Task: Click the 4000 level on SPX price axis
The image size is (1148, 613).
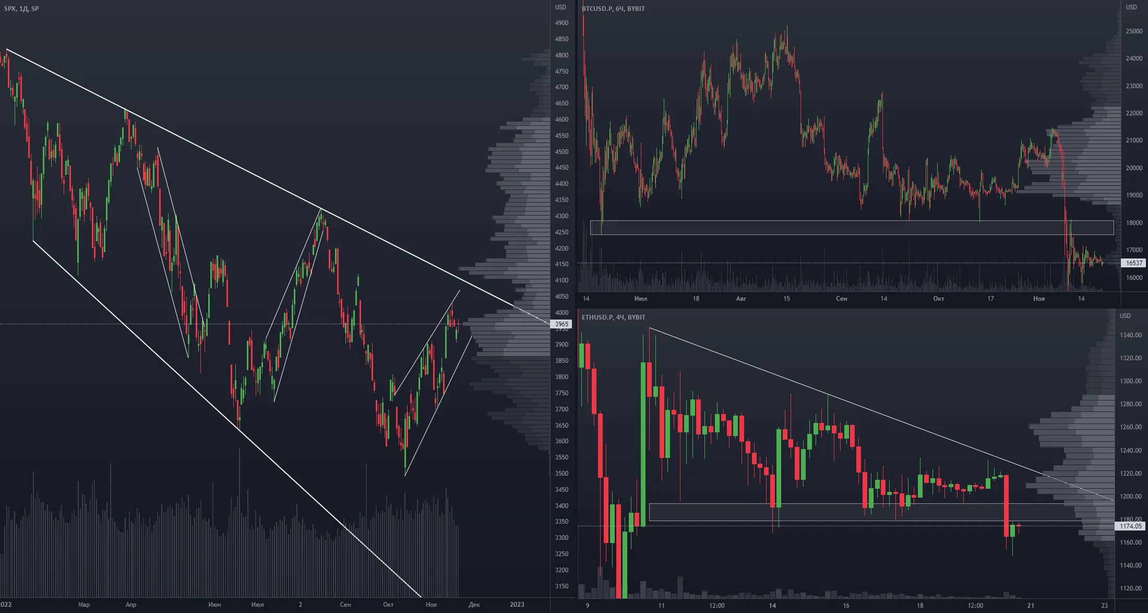Action: [x=562, y=313]
